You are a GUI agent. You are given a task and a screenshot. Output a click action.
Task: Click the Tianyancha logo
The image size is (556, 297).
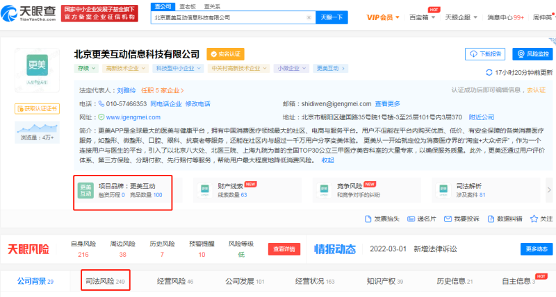click(28, 13)
